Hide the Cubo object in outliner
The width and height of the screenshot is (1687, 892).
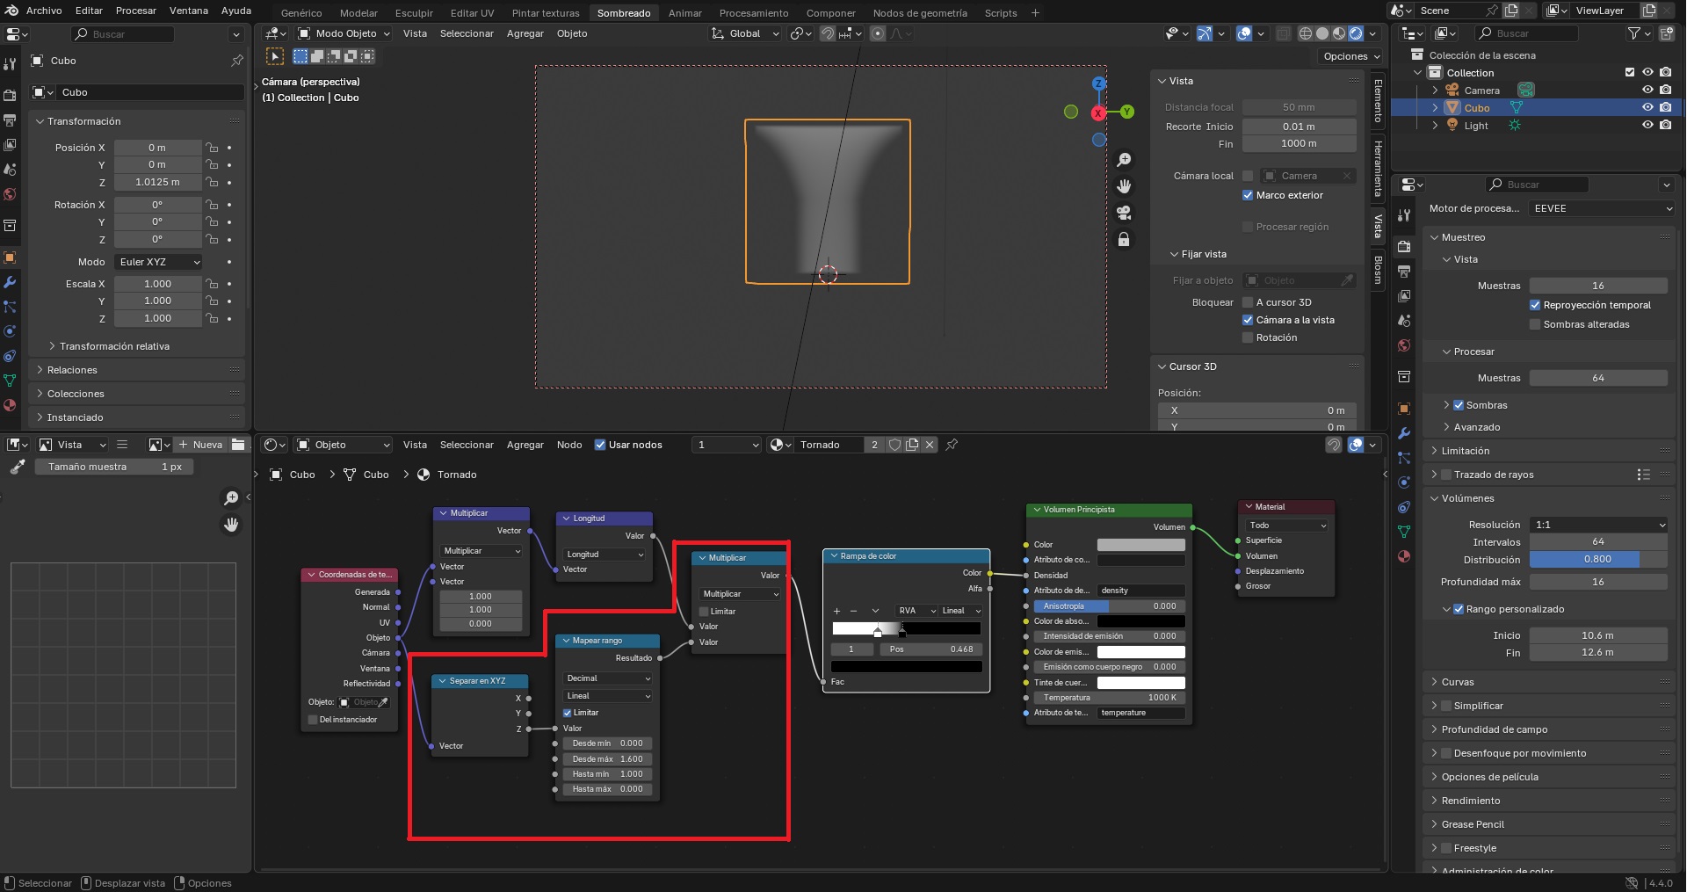click(x=1647, y=108)
